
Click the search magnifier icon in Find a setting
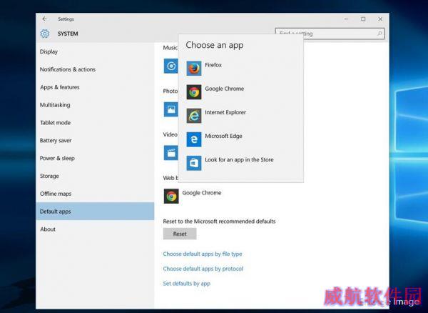379,34
